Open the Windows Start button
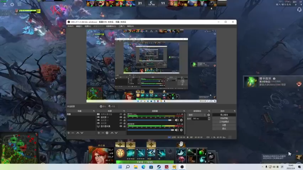Screen dimensions: 303x170 [x=120, y=167]
